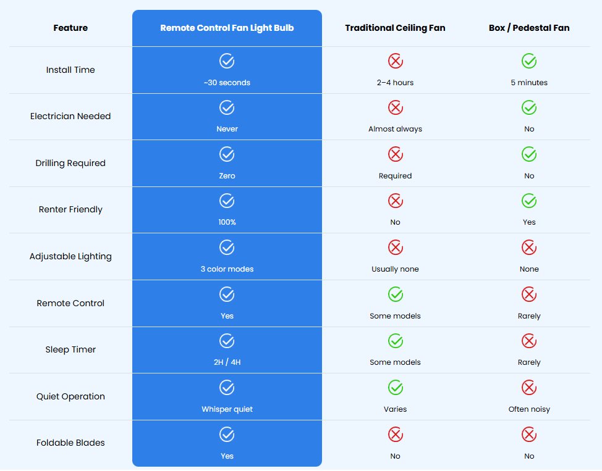Click red X above 'Required' in Drilling row
This screenshot has height=471, width=602.
pyautogui.click(x=395, y=154)
